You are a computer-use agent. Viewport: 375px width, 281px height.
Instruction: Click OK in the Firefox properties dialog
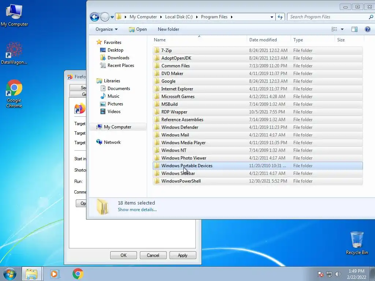click(x=123, y=255)
